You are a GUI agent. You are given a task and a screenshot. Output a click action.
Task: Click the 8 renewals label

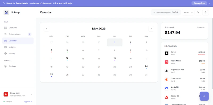coord(200,27)
